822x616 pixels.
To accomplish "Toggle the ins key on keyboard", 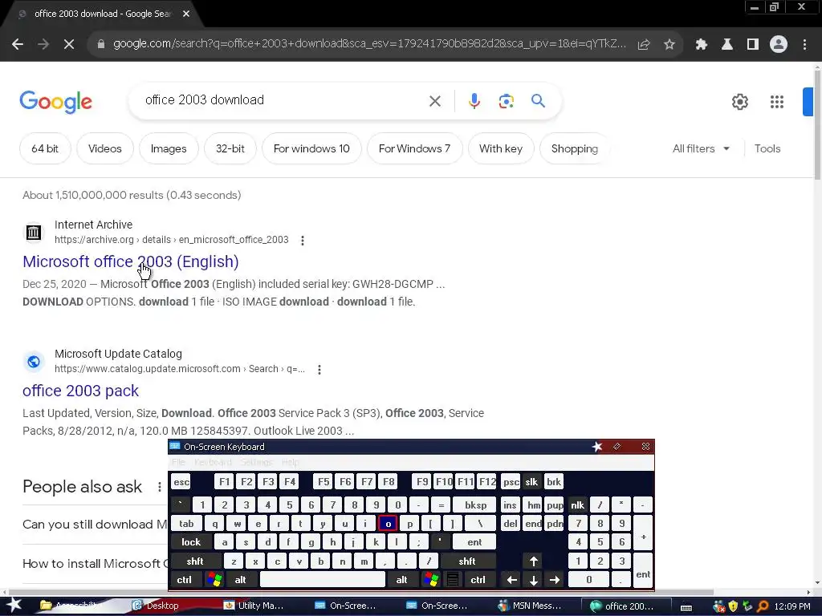I will pyautogui.click(x=510, y=505).
